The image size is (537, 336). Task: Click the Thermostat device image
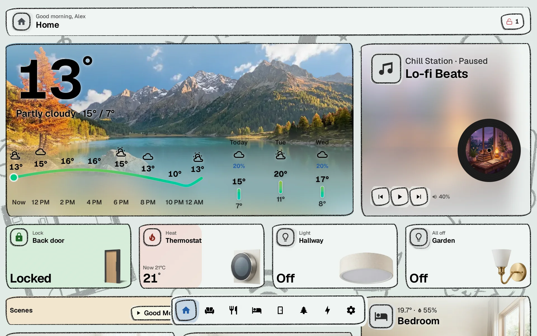click(x=246, y=267)
